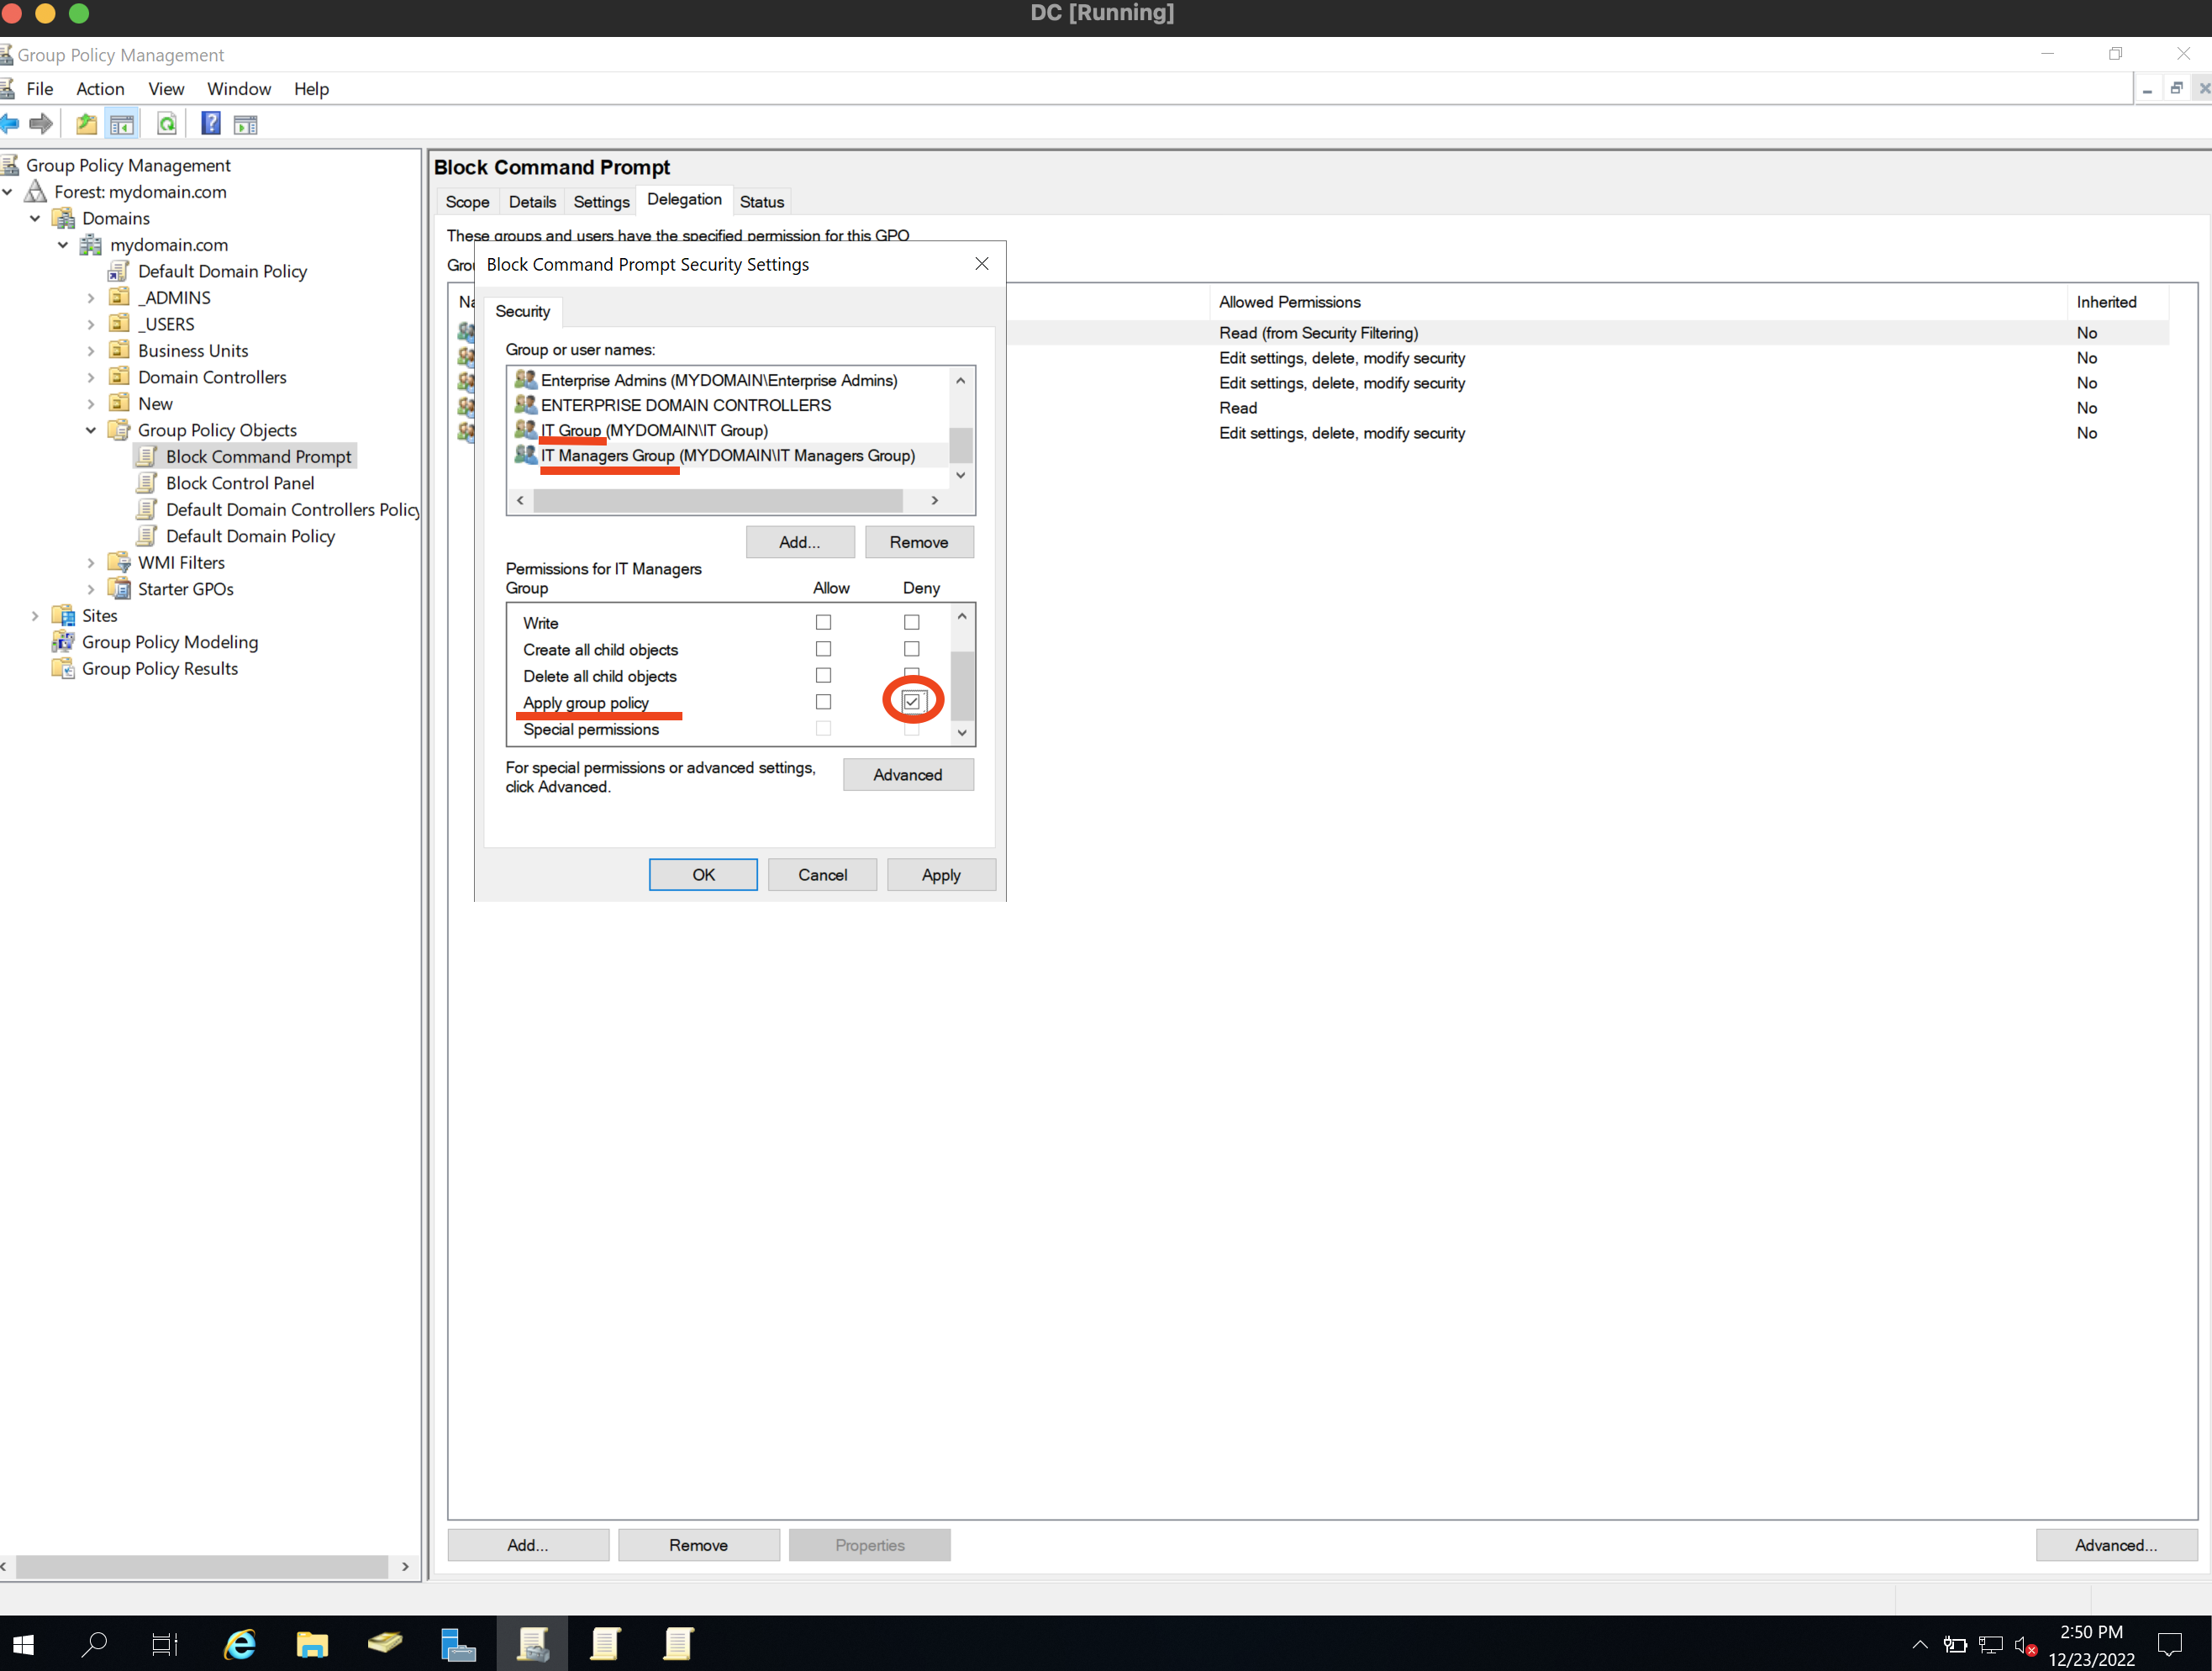The height and width of the screenshot is (1671, 2212).
Task: Select the Block Control Panel GPO
Action: point(240,483)
